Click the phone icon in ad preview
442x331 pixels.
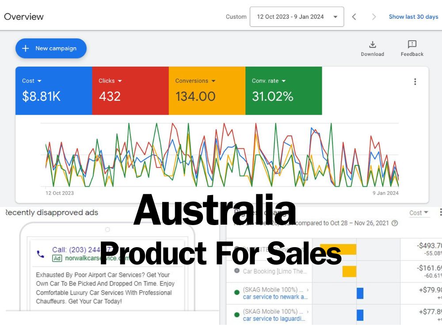(x=41, y=254)
